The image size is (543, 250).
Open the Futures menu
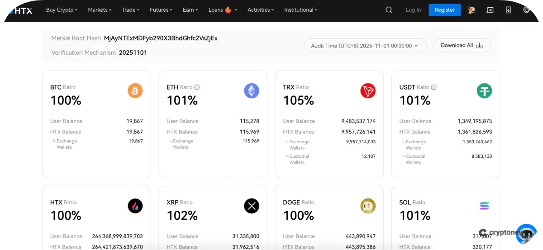[x=161, y=10]
